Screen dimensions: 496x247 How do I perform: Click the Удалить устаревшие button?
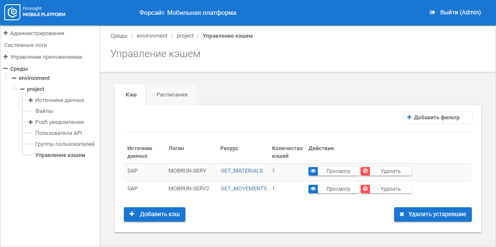pyautogui.click(x=433, y=214)
